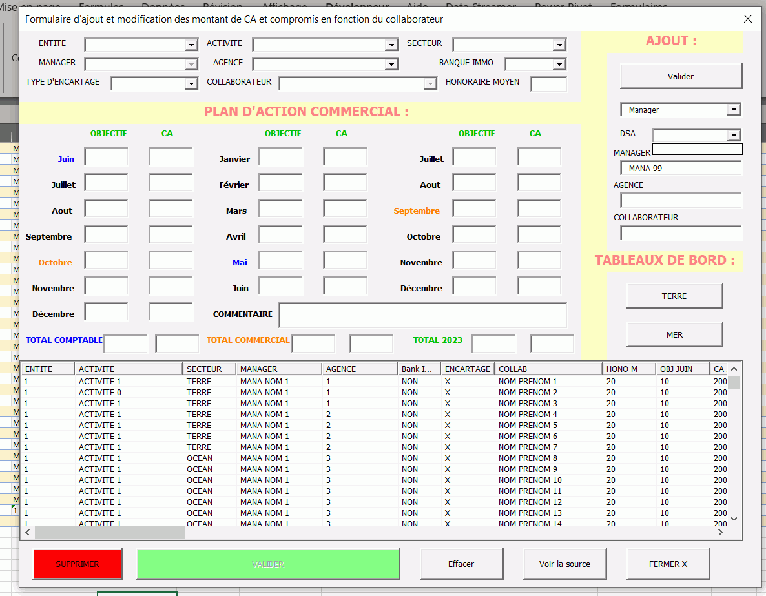Click the Valider button under AJOUT
766x596 pixels.
pyautogui.click(x=681, y=76)
